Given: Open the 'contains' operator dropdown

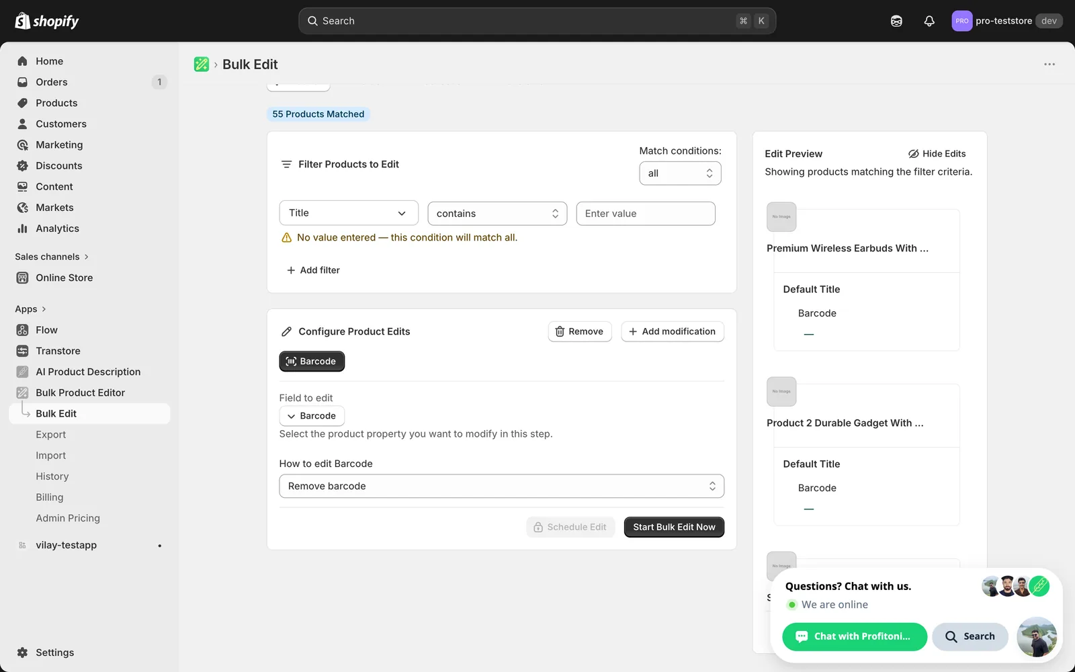Looking at the screenshot, I should [x=497, y=214].
